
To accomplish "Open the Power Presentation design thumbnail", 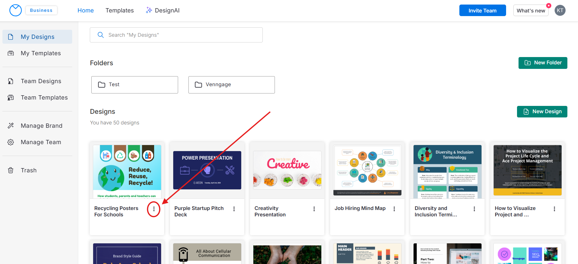I will pyautogui.click(x=207, y=170).
